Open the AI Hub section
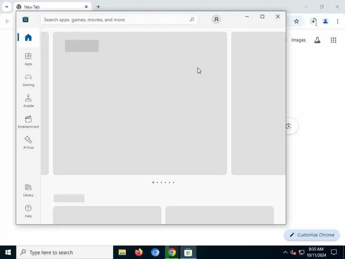Screen dimensions: 345x259 click(x=28, y=143)
